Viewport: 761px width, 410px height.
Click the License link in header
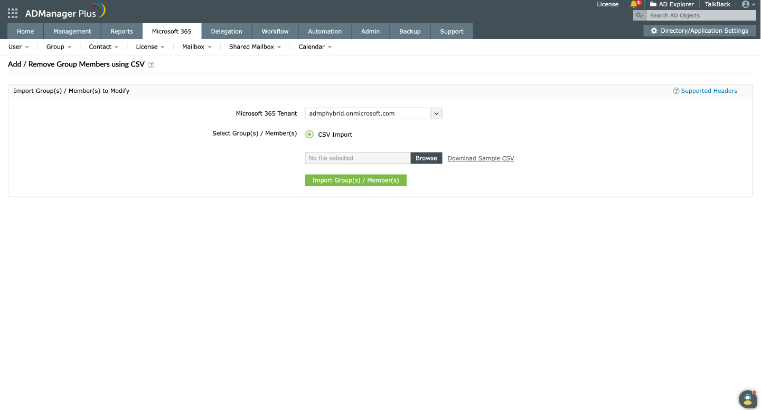(x=607, y=4)
